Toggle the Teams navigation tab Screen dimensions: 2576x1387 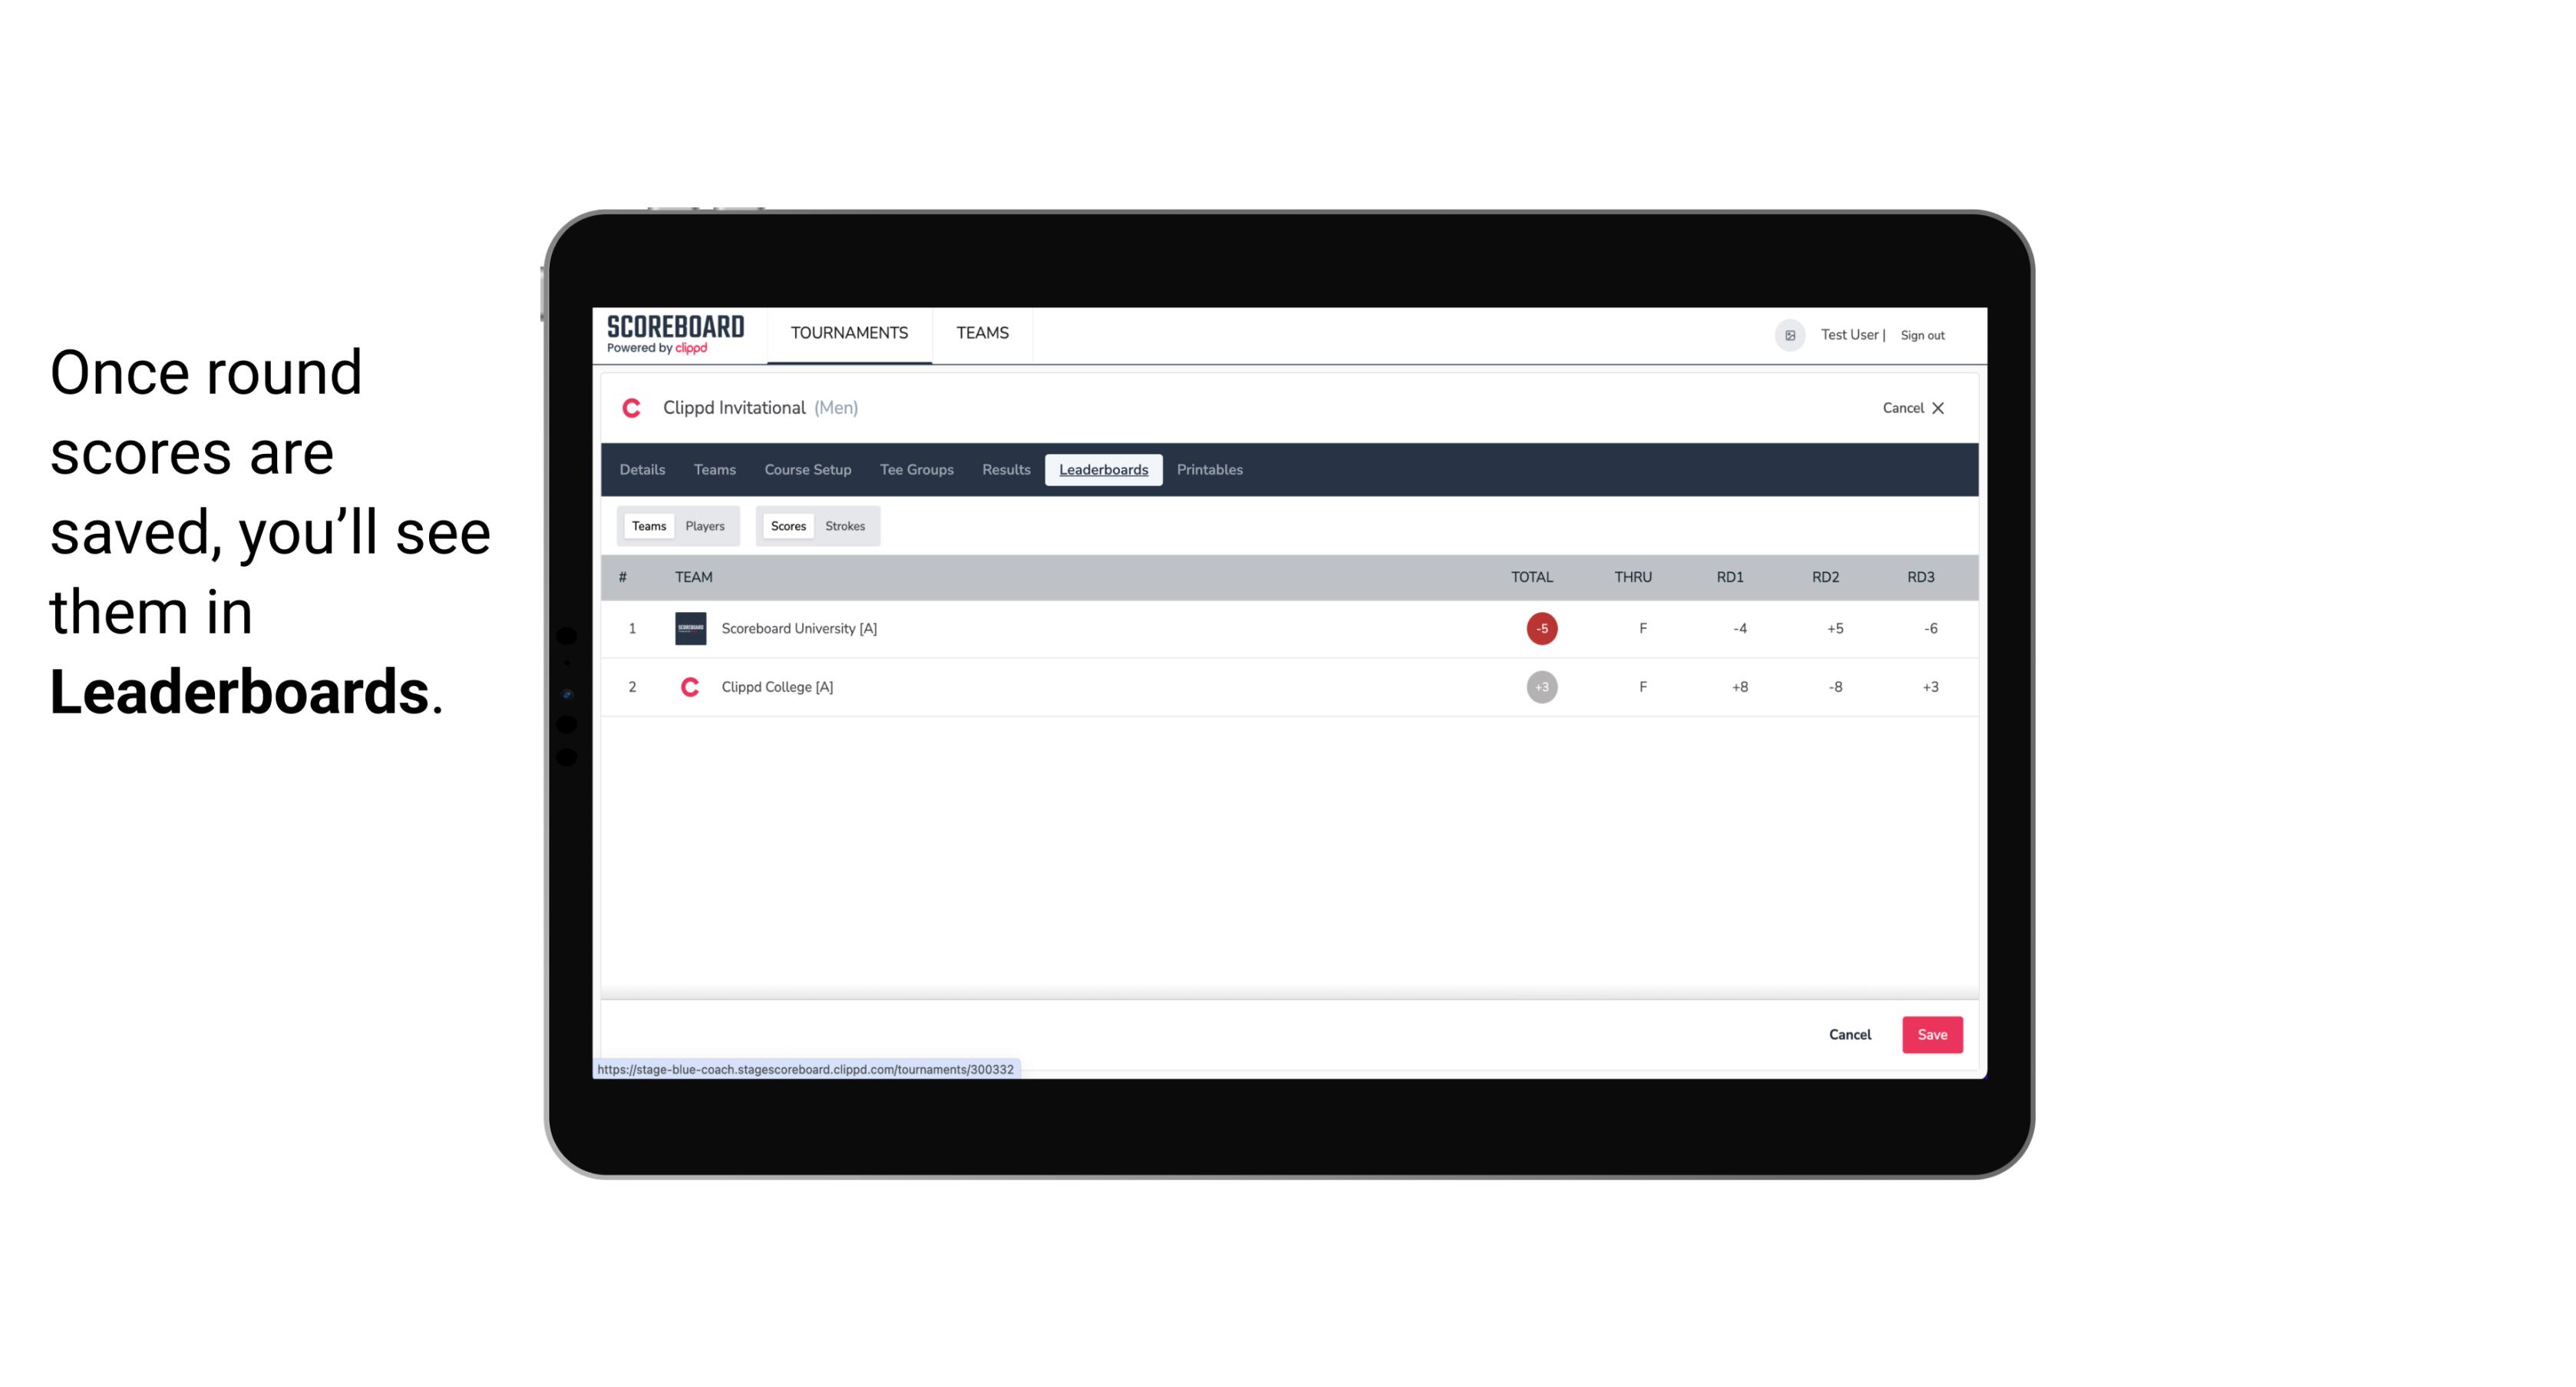pos(714,470)
